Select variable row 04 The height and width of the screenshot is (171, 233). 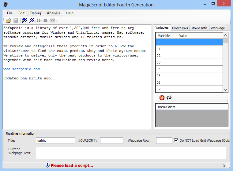coord(189,69)
